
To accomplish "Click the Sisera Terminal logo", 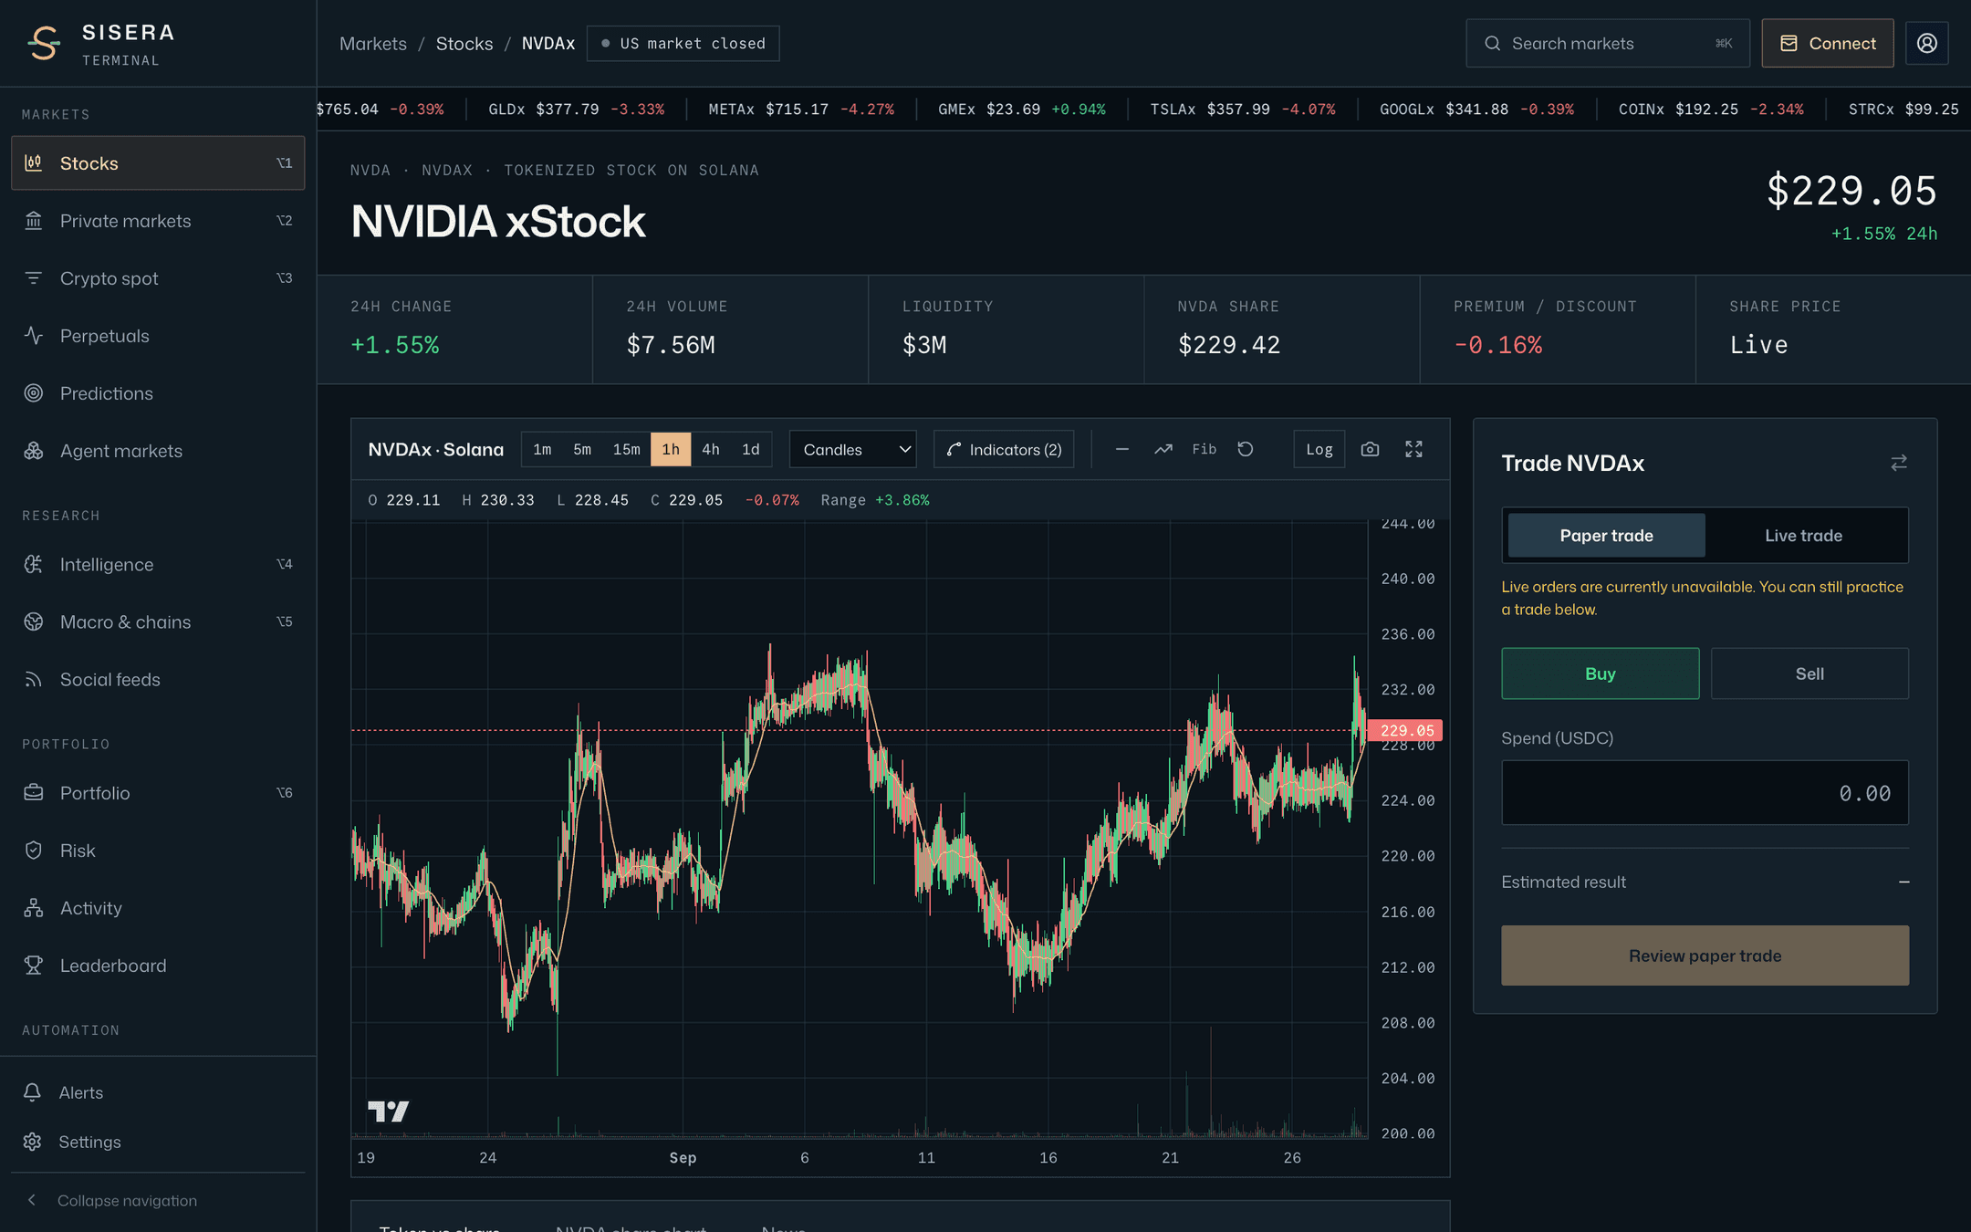I will (x=100, y=43).
